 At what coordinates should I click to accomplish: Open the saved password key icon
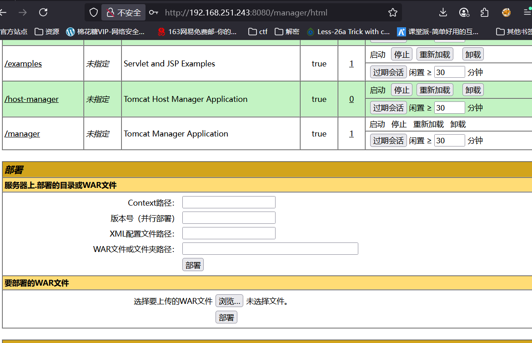153,13
